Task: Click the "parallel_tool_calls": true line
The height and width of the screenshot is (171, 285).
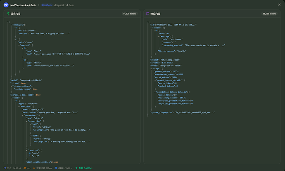Action: 26,95
